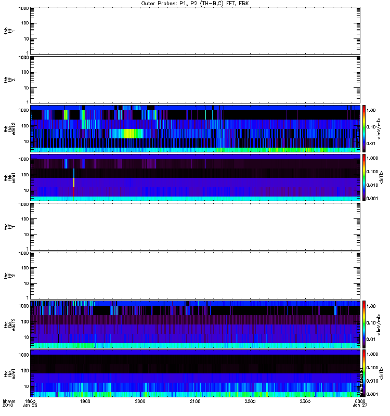Image resolution: width=390 pixels, height=416 pixels.
Task: Click the "0.10" tick on thb edc12 color bar
Action: pos(371,127)
